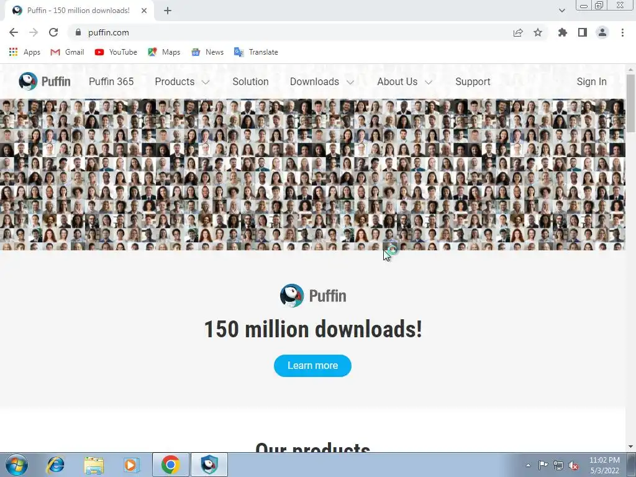Open the Gmail bookmark
This screenshot has height=477, width=636.
tap(67, 52)
